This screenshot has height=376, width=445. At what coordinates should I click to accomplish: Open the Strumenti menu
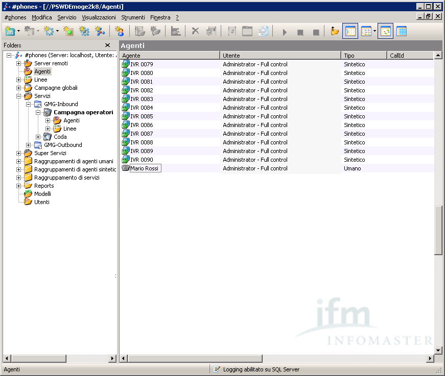[x=133, y=17]
